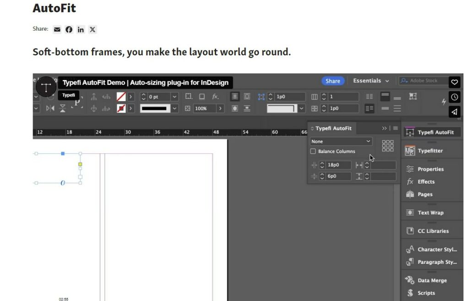
Task: Open the Typefitter panel
Action: pyautogui.click(x=431, y=150)
